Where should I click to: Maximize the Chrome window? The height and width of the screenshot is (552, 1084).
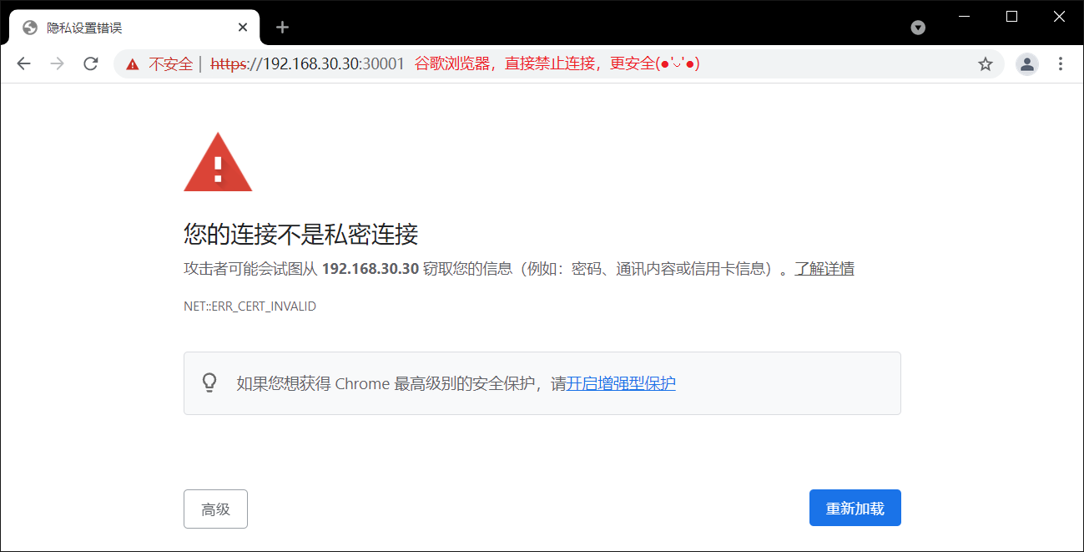(1011, 16)
